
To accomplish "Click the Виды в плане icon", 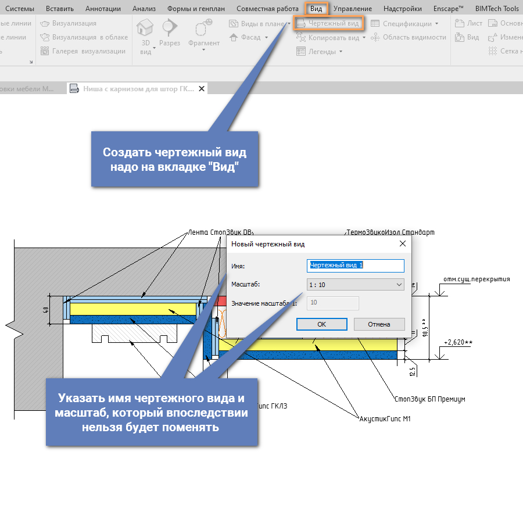I will pyautogui.click(x=234, y=23).
